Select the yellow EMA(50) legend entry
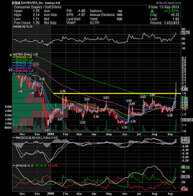The height and width of the screenshot is (196, 193). [x=23, y=57]
